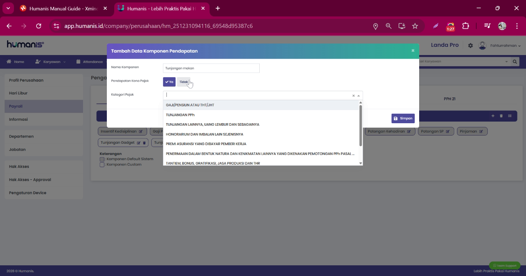Open the Cari Karyawan dropdown arrow
The height and width of the screenshot is (276, 526).
507,62
